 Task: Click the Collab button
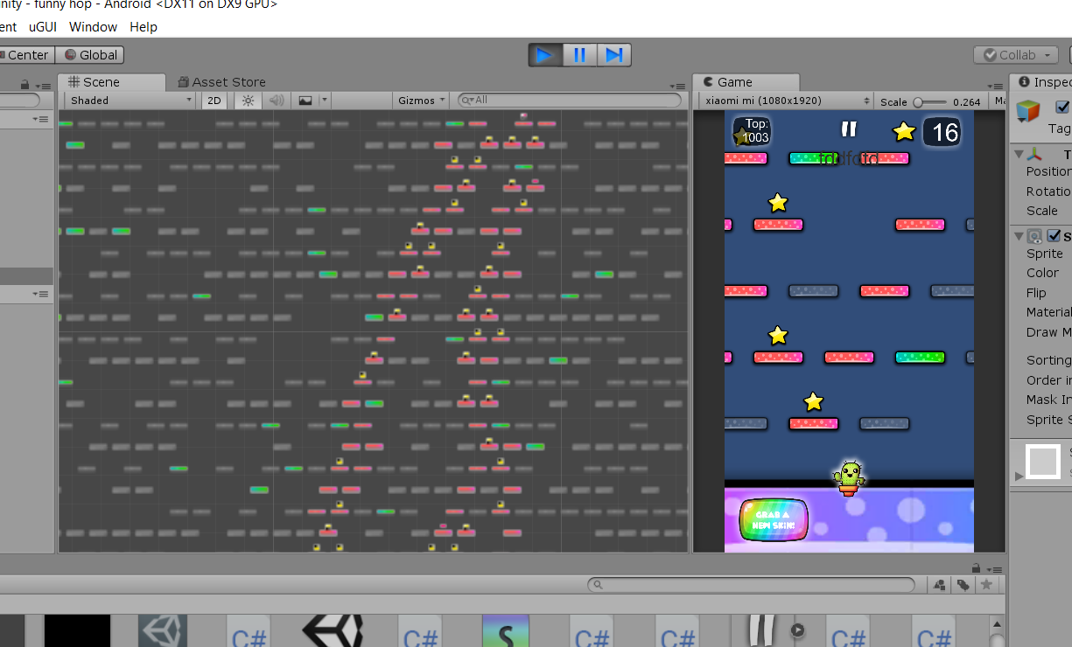click(1013, 54)
